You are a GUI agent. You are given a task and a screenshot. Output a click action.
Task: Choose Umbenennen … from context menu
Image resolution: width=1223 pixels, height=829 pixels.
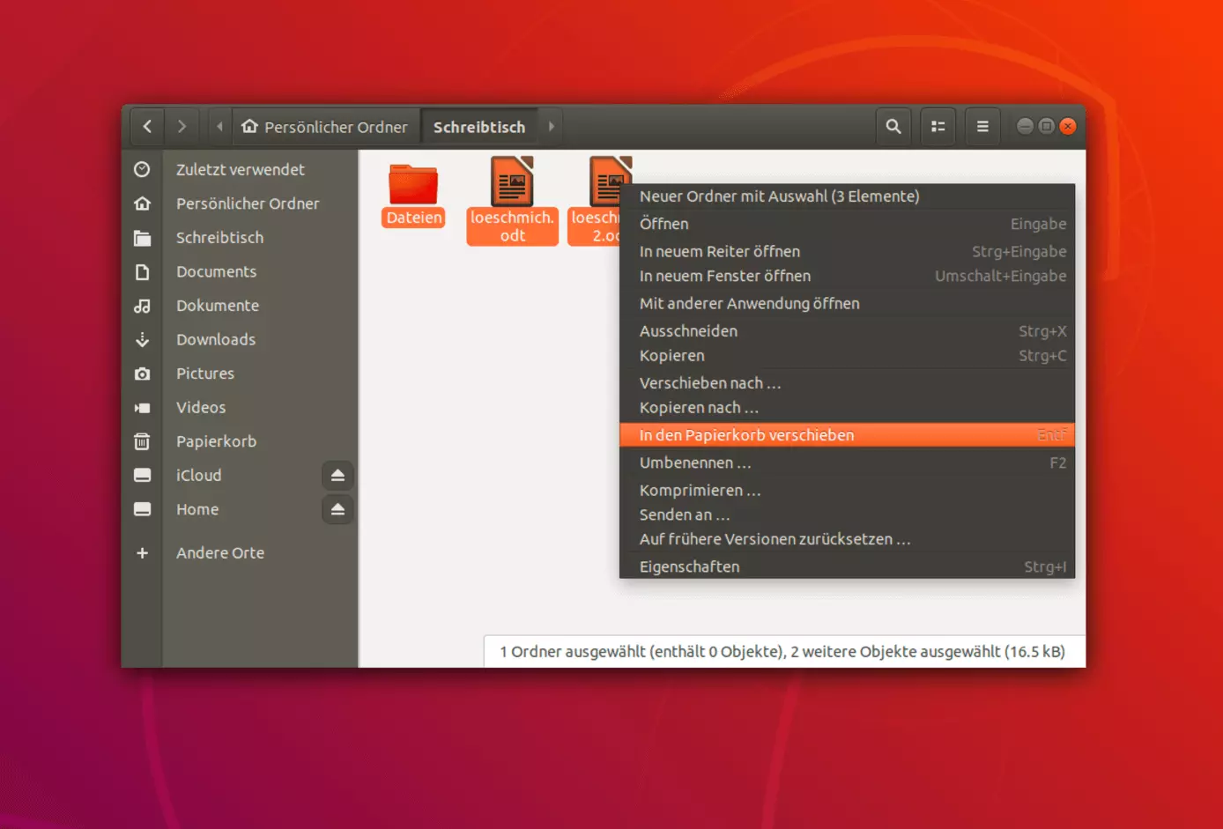847,463
